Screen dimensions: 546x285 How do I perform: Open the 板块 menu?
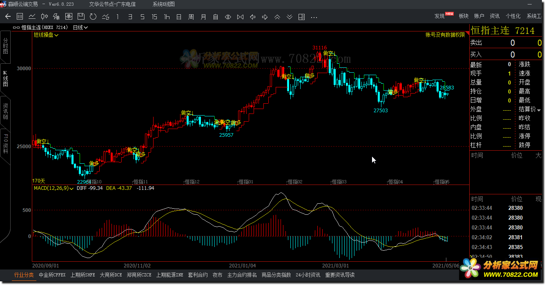pyautogui.click(x=464, y=16)
